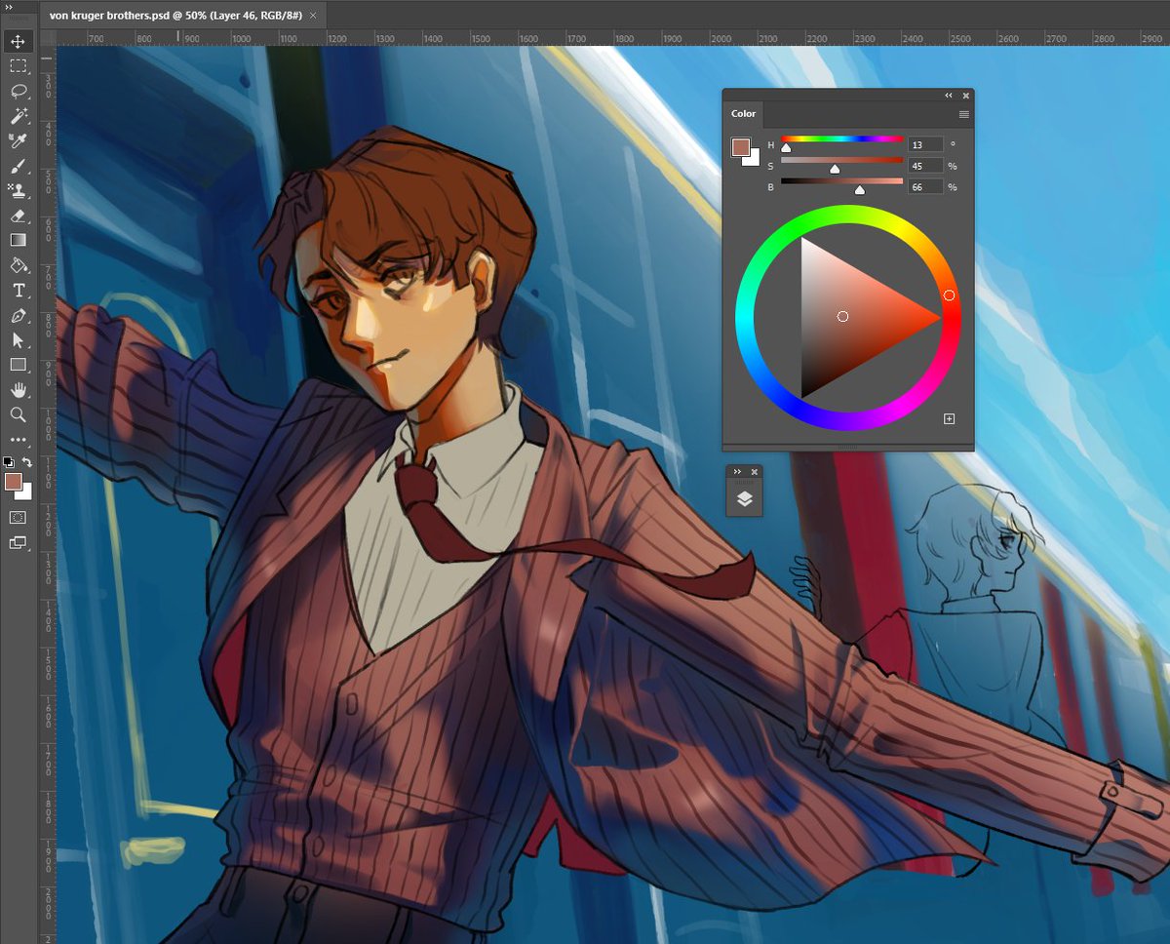Viewport: 1170px width, 944px height.
Task: Reset to default foreground and background colors
Action: 9,462
